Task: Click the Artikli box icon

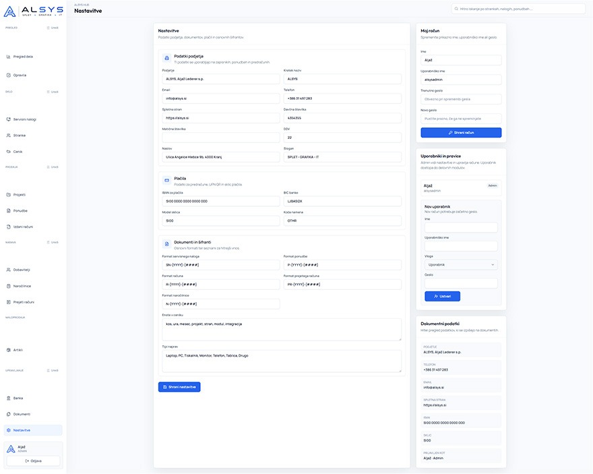Action: [8, 350]
